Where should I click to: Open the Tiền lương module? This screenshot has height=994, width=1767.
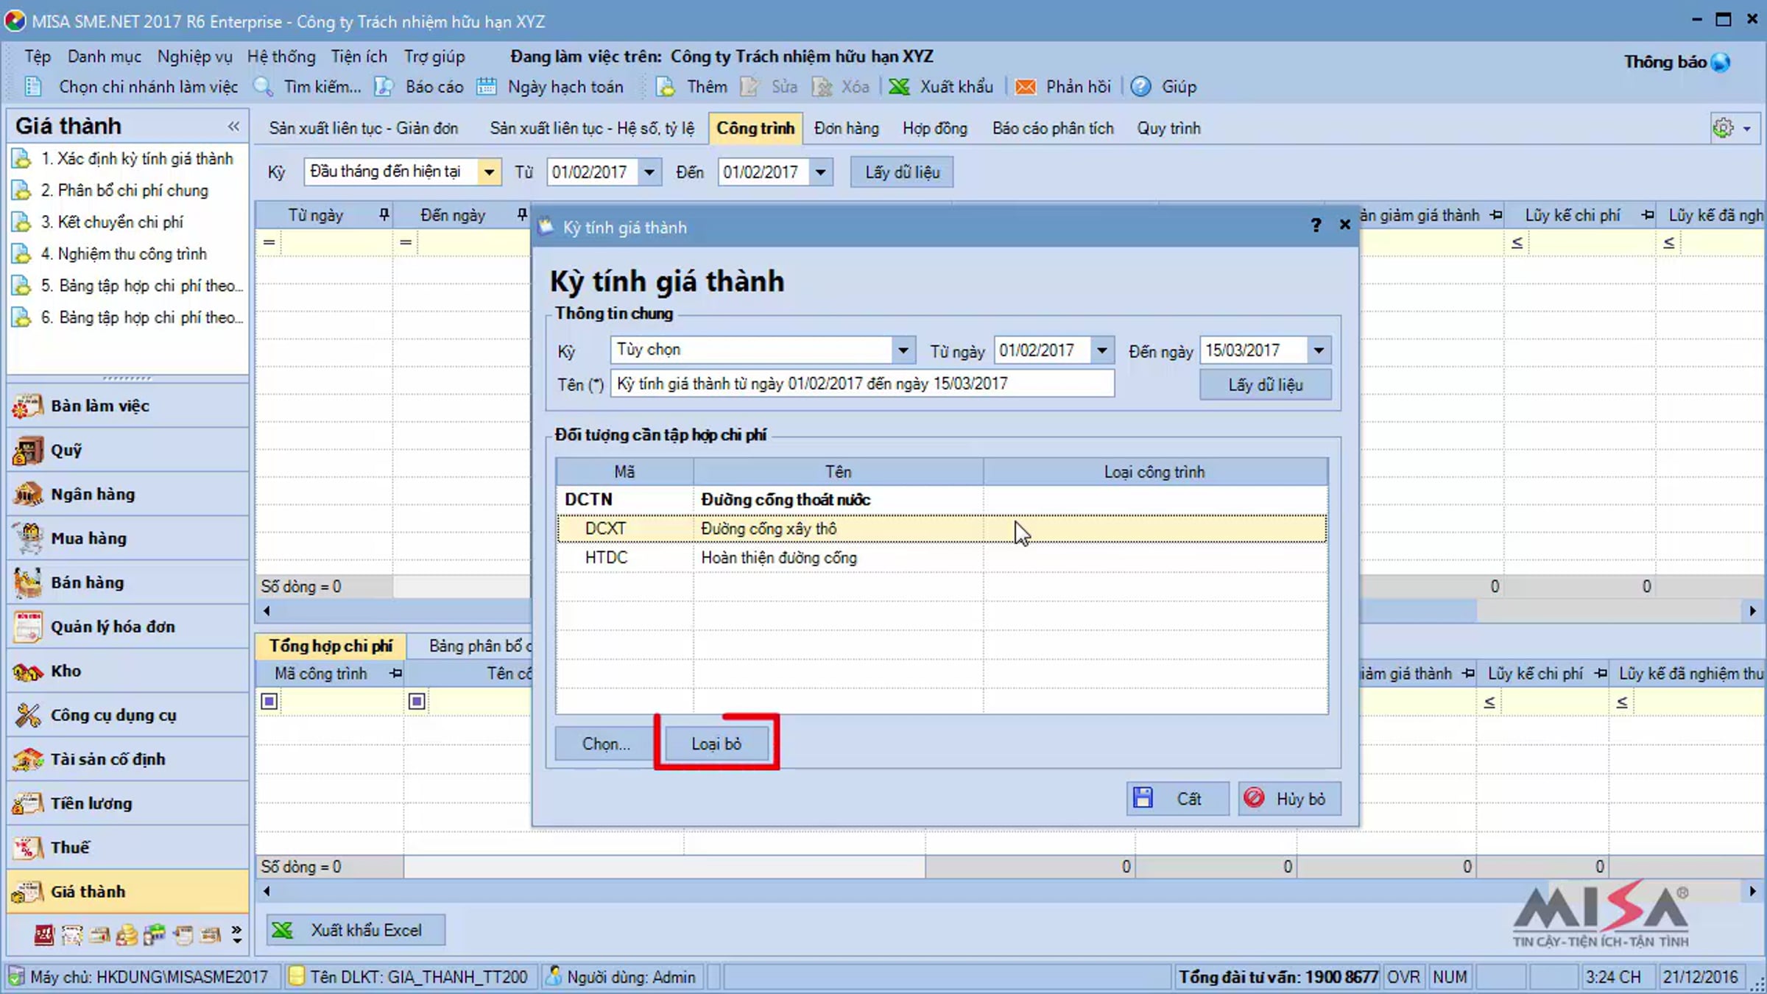[x=127, y=803]
